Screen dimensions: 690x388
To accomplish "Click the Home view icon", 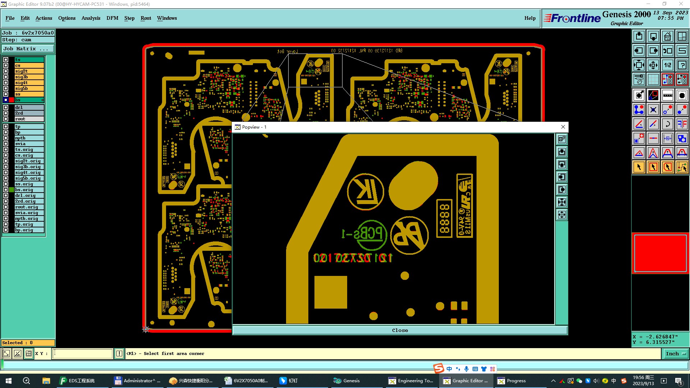I will (667, 36).
